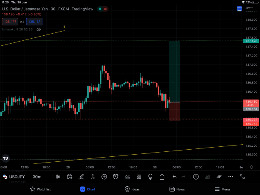The image size is (260, 195).
Task: Open the symbol info circle icon
Action: 196,177
